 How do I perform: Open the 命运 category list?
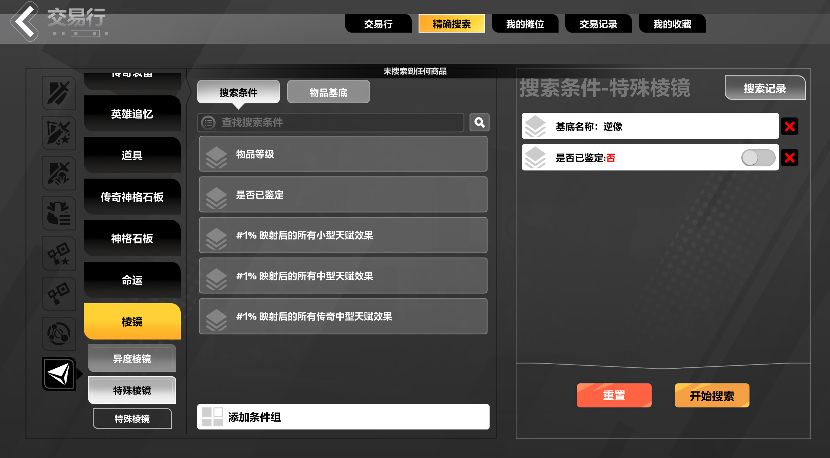point(132,280)
